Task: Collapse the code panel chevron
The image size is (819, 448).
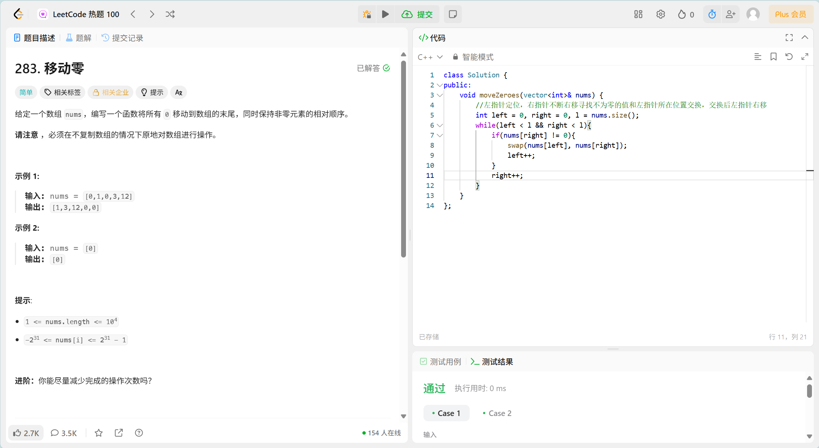Action: pyautogui.click(x=805, y=38)
